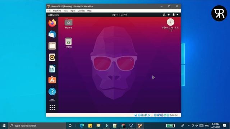The image size is (230, 129).
Task: Open the 3:49 AM clock calendar
Action: pyautogui.click(x=216, y=126)
